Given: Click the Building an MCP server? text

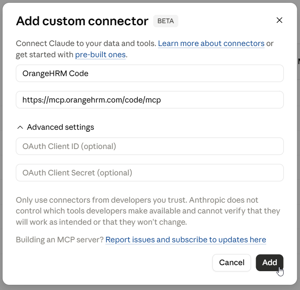Looking at the screenshot, I should tap(60, 240).
